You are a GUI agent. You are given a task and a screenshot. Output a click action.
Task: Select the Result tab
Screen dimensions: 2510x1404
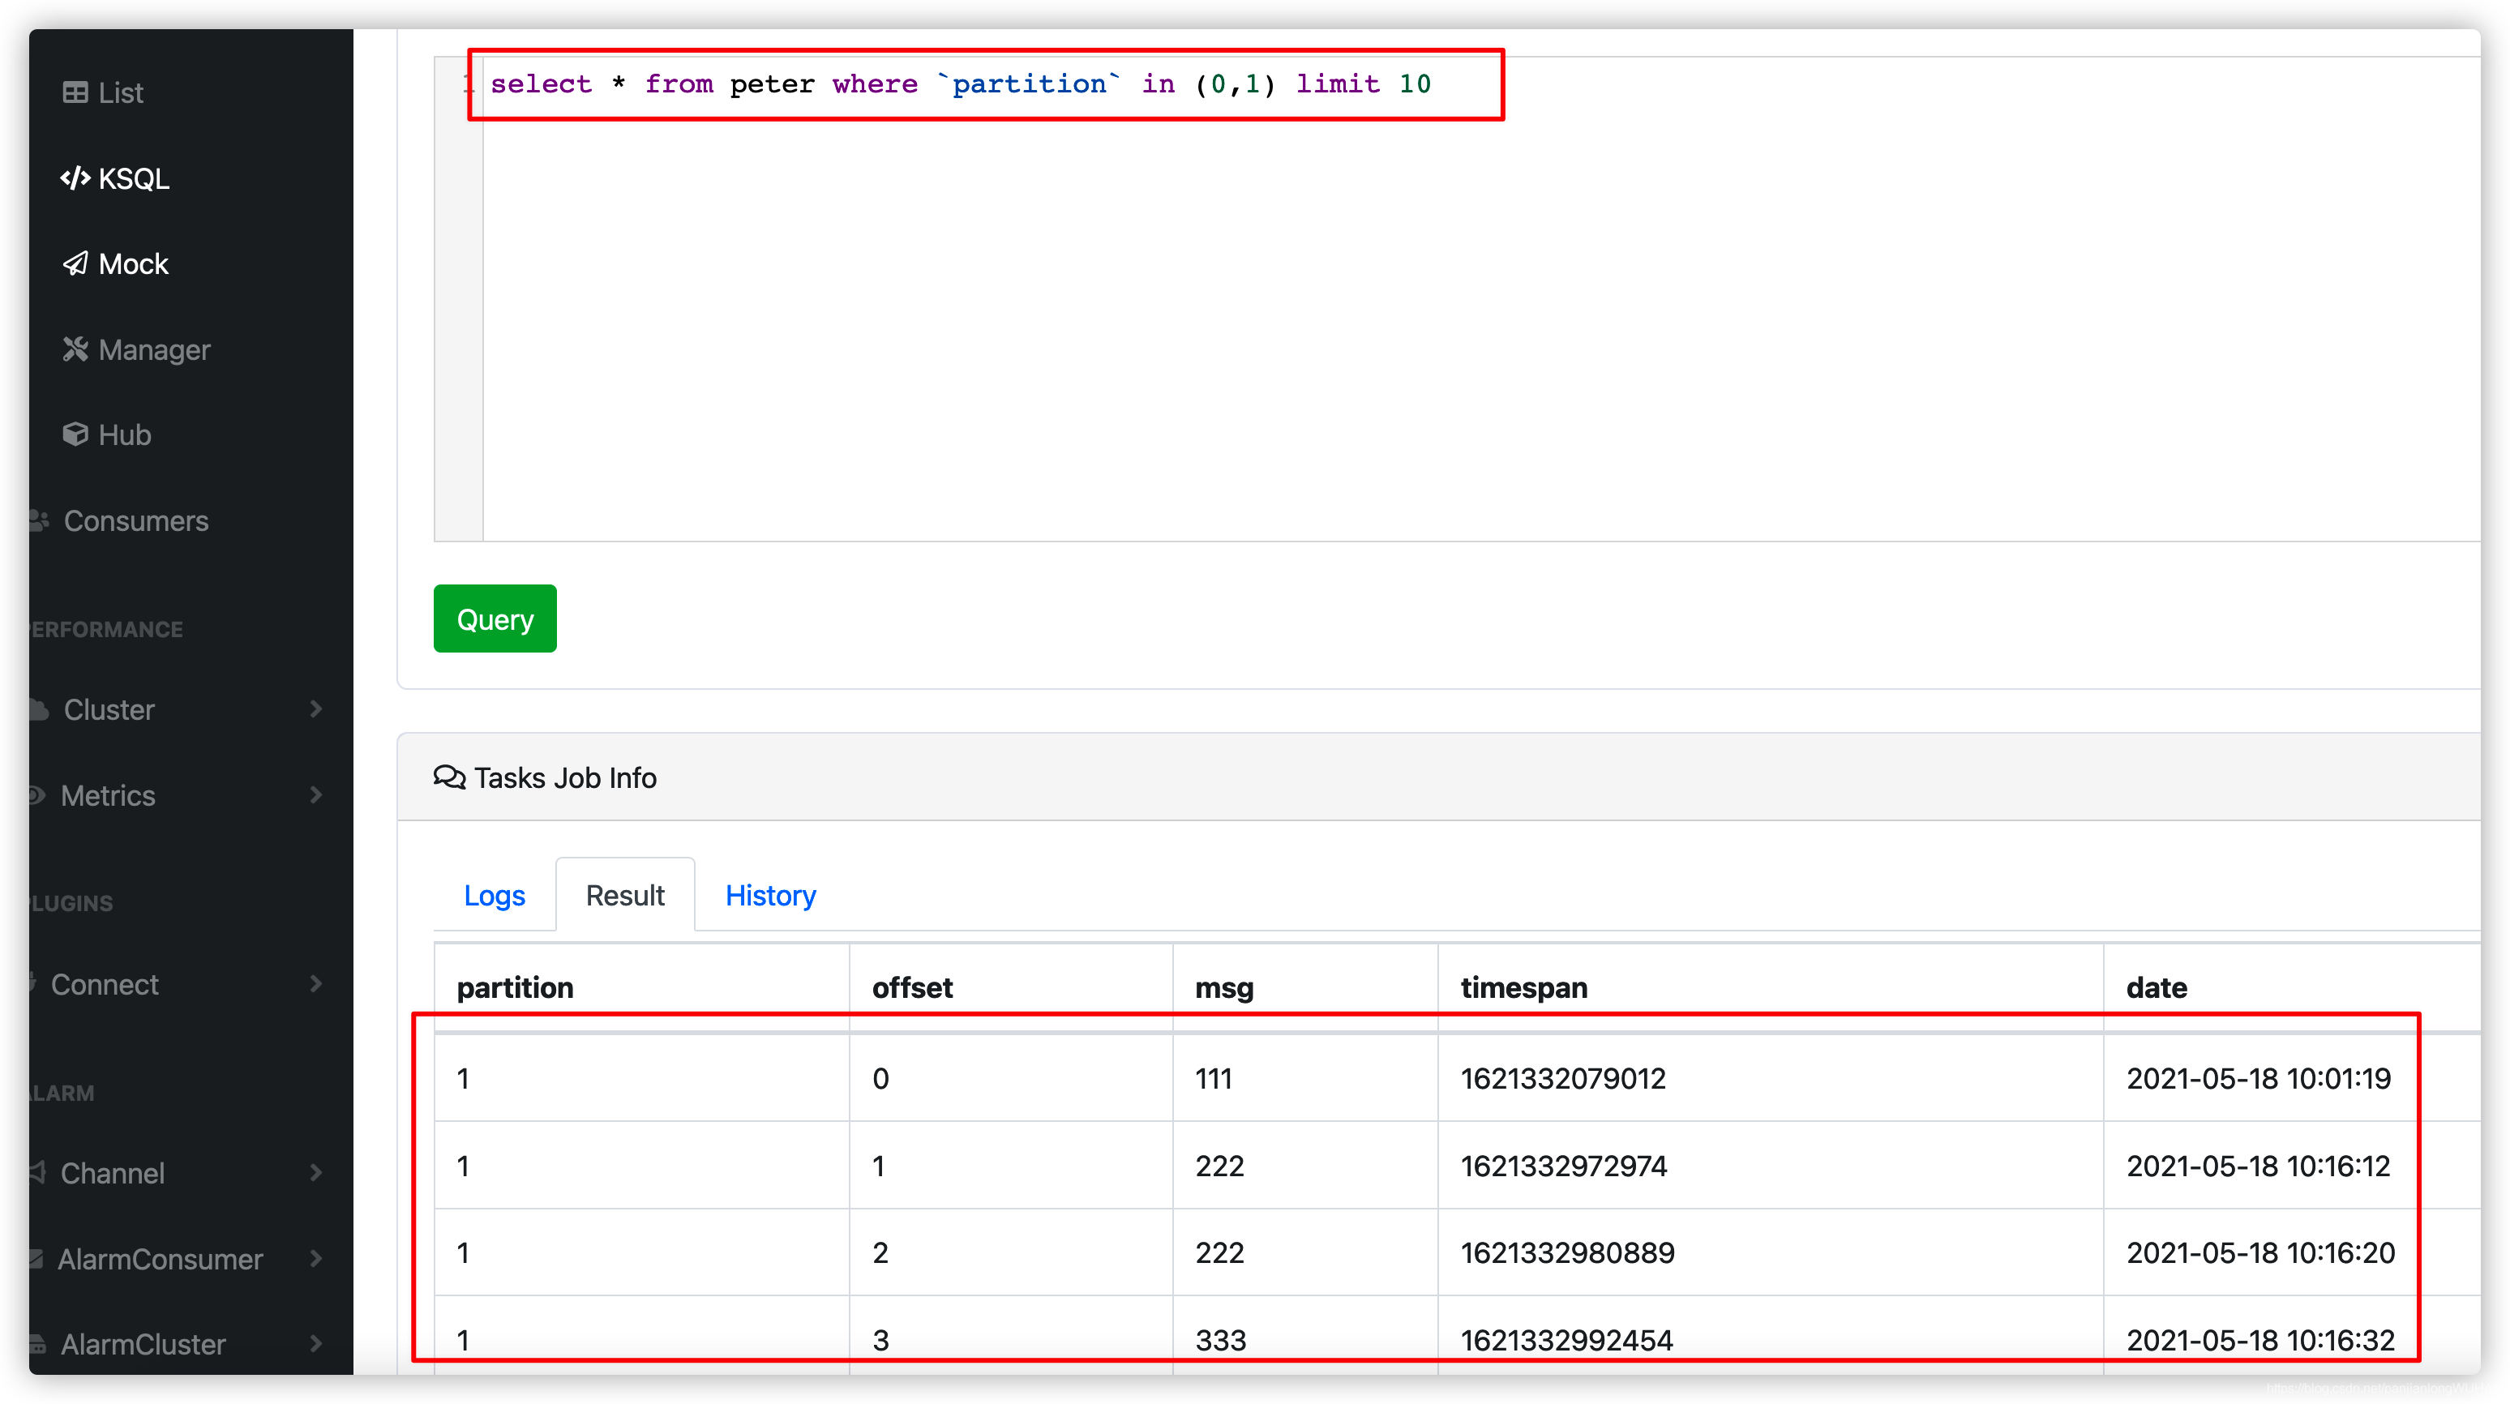tap(624, 894)
